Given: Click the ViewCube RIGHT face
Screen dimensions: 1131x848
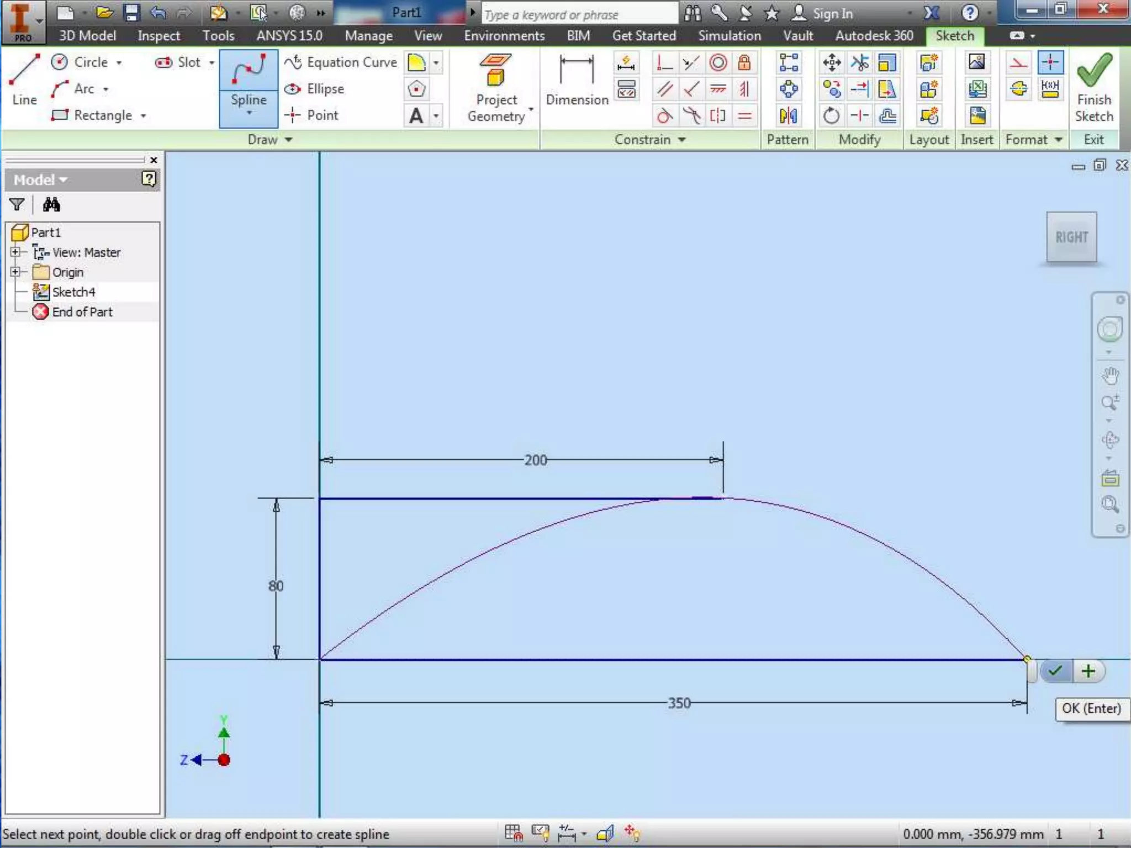Looking at the screenshot, I should click(1071, 237).
